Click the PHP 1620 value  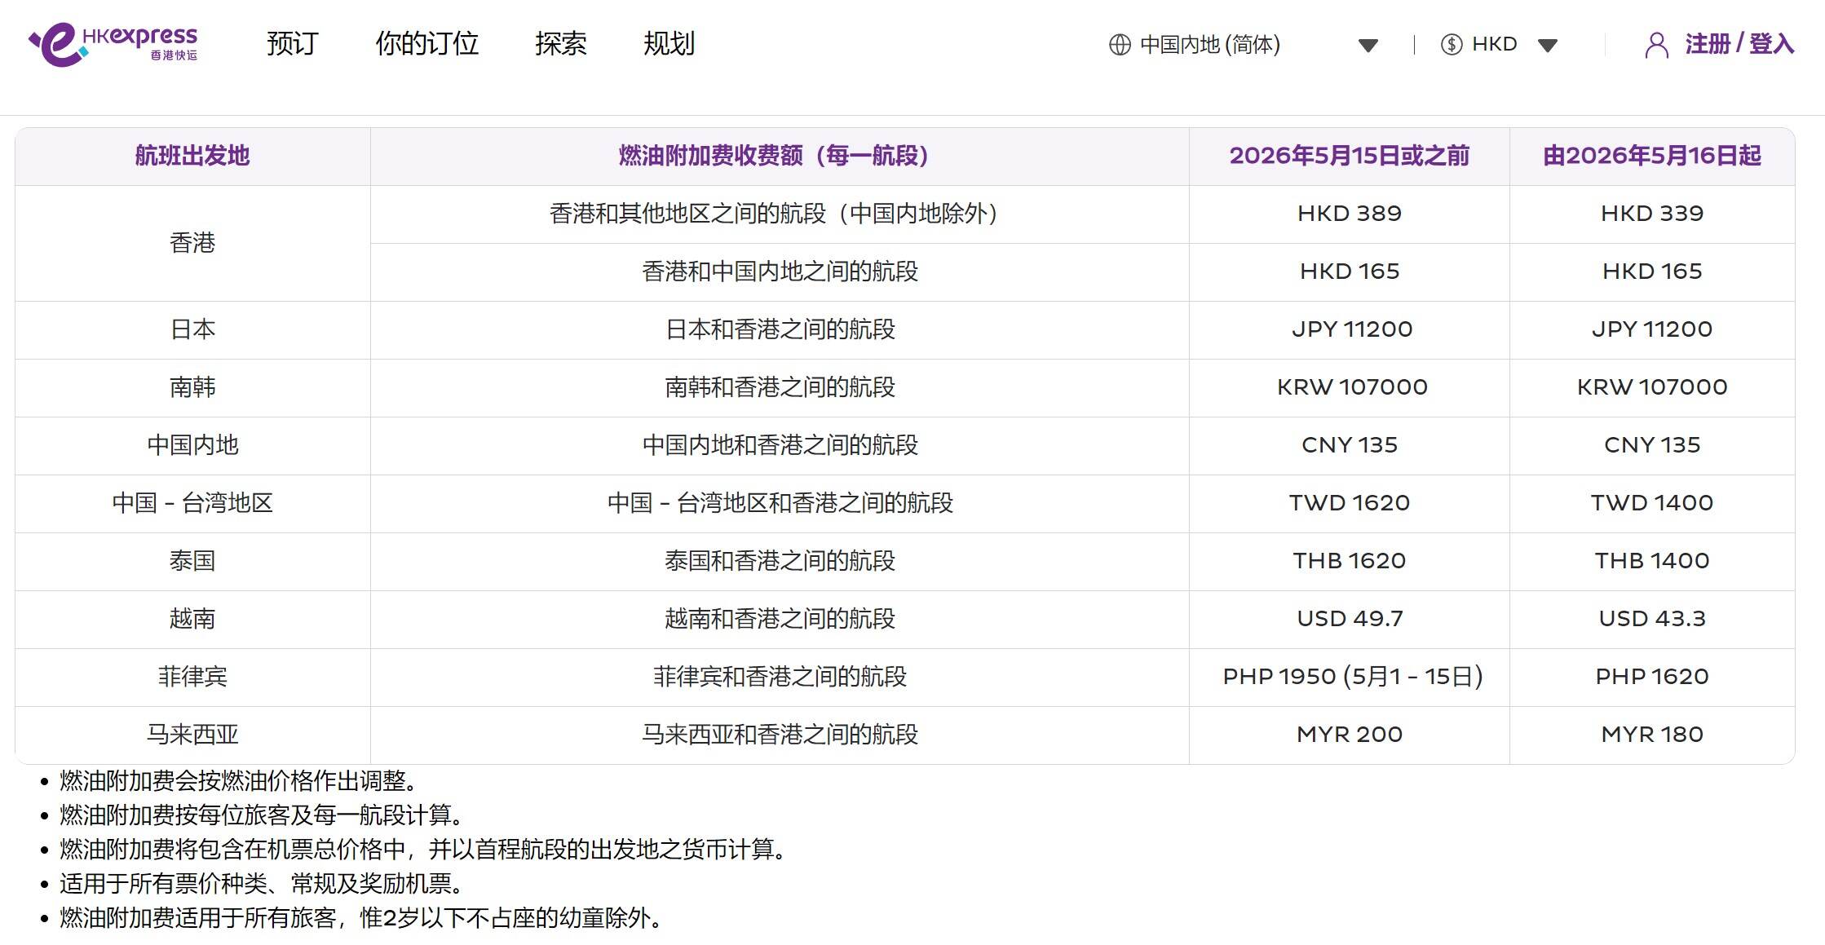(1652, 677)
